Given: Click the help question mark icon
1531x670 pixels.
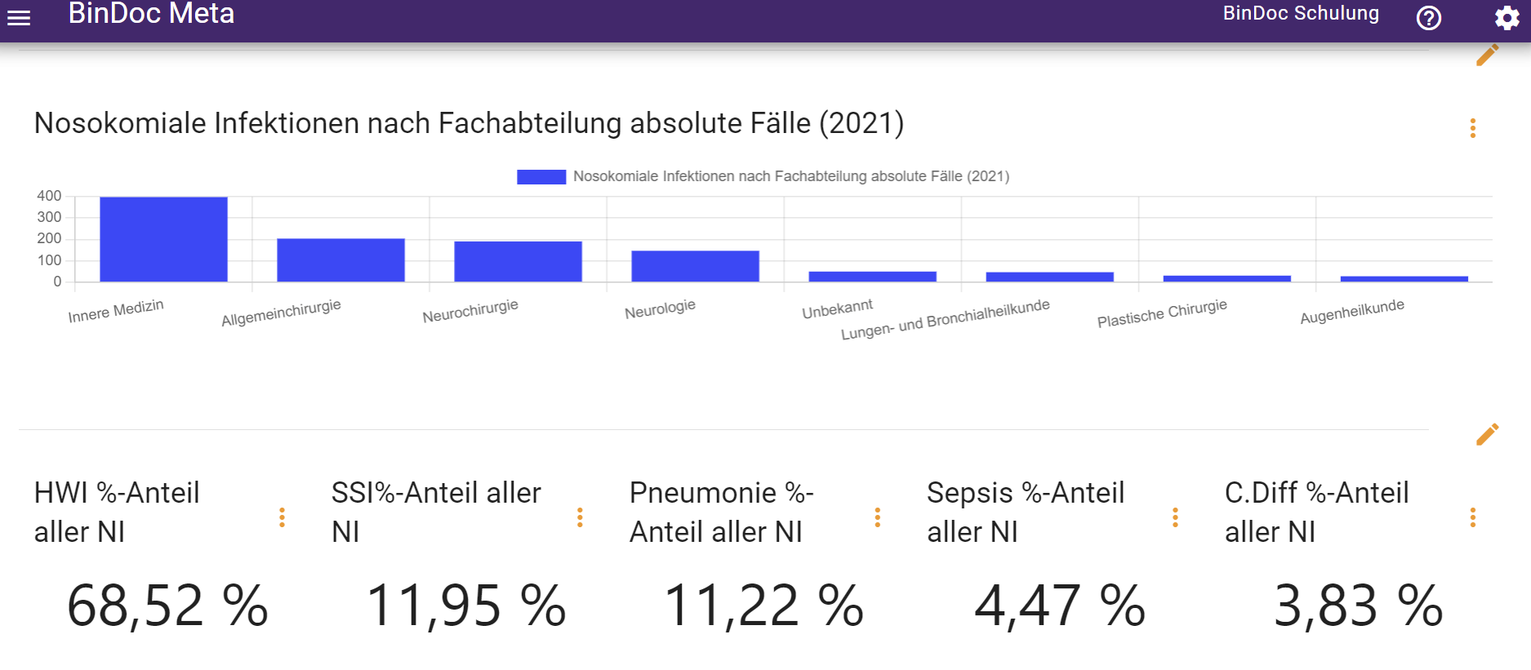Looking at the screenshot, I should [x=1428, y=18].
